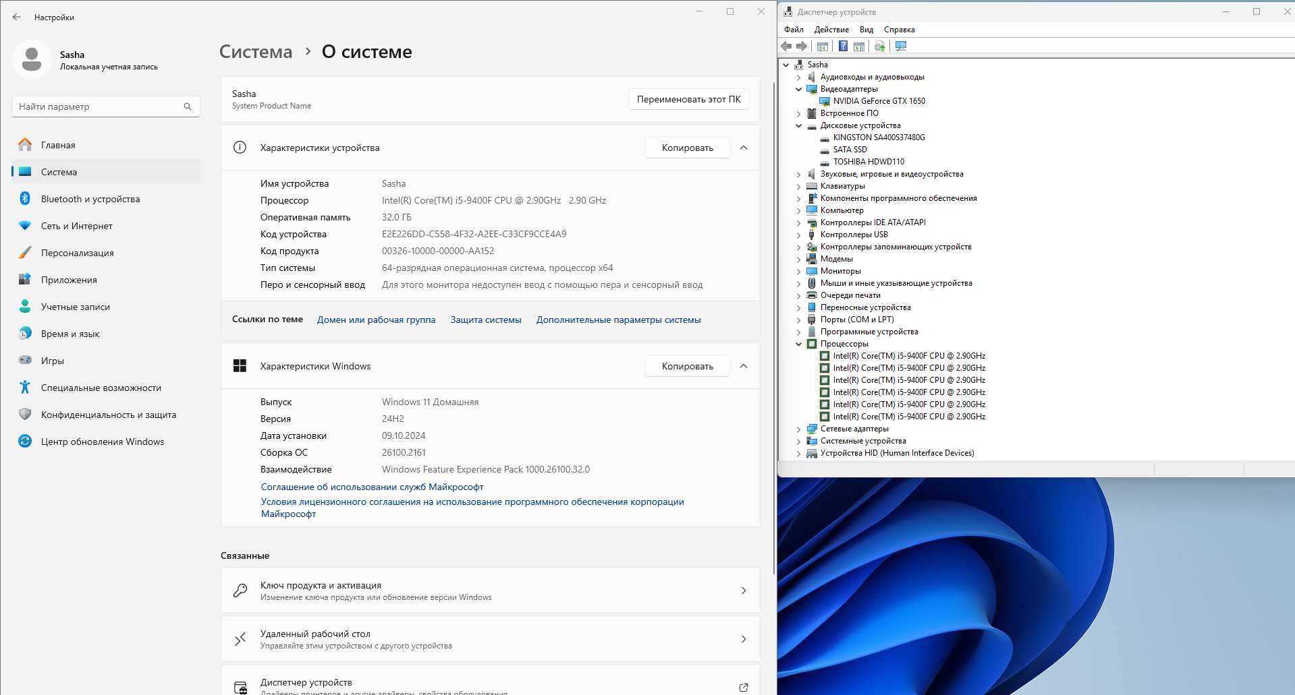
Task: Select KINGSTON SA400S37480G disk
Action: tap(879, 138)
